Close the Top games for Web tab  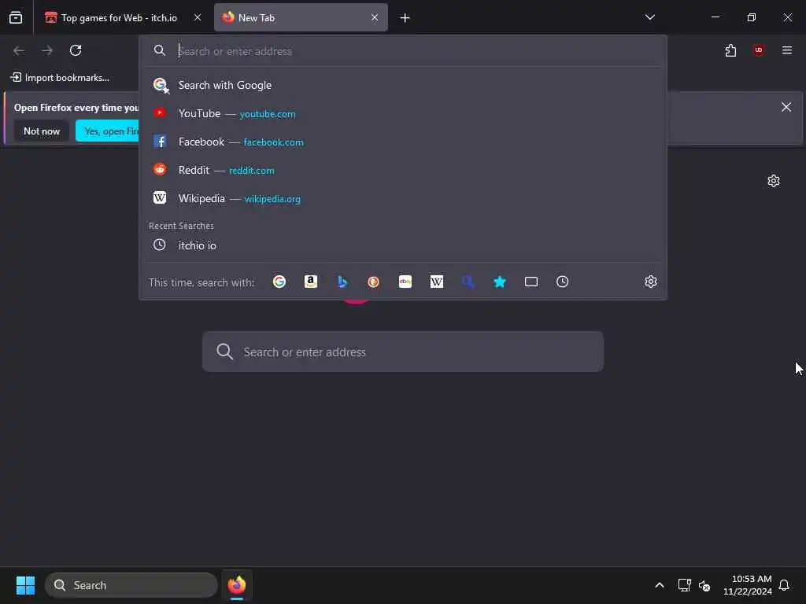[198, 17]
